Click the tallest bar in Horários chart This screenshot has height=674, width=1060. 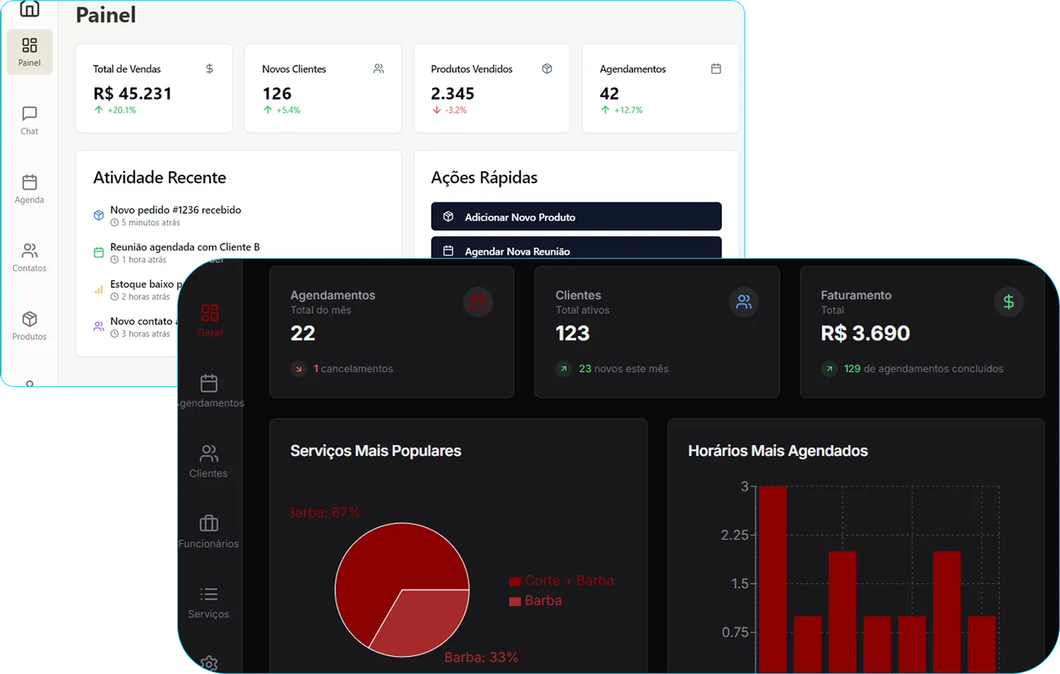click(773, 578)
